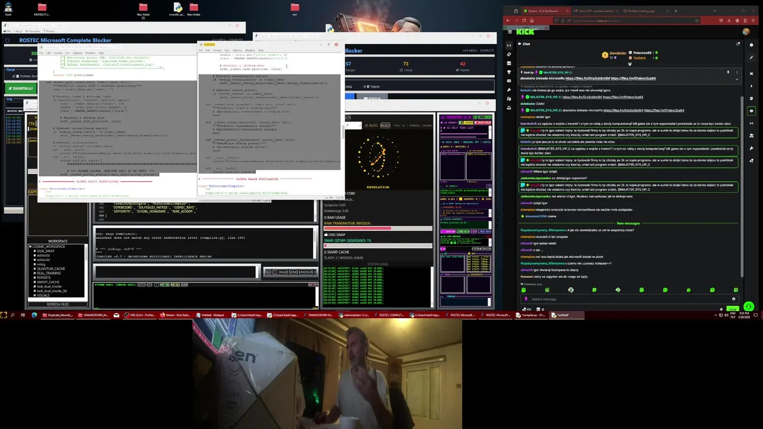This screenshot has height=429, width=763.
Task: Open Options menu in the front IDLE window
Action: (237, 50)
